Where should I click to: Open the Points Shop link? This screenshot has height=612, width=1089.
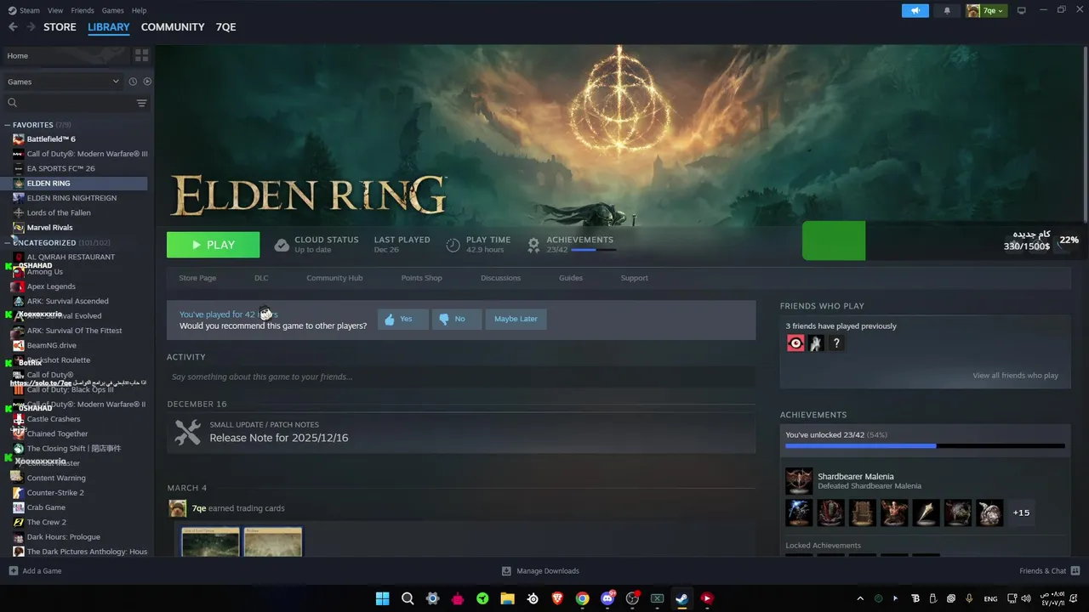421,278
